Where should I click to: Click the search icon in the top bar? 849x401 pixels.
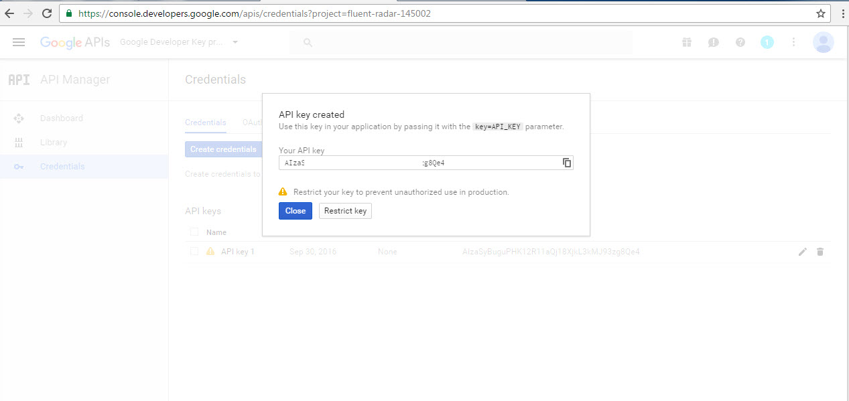(x=307, y=42)
